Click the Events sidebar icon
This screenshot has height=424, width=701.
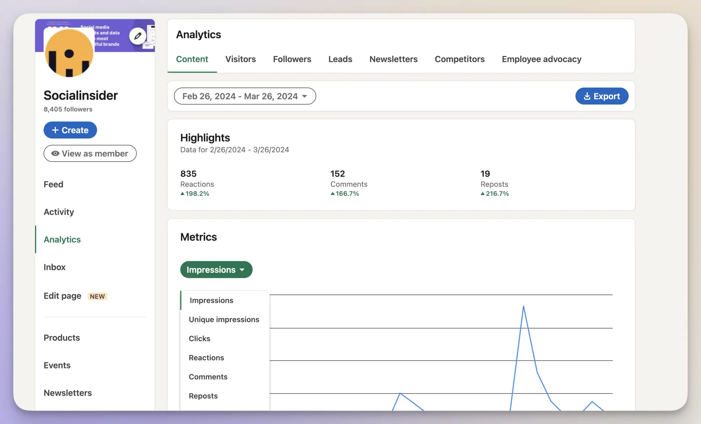pos(56,365)
